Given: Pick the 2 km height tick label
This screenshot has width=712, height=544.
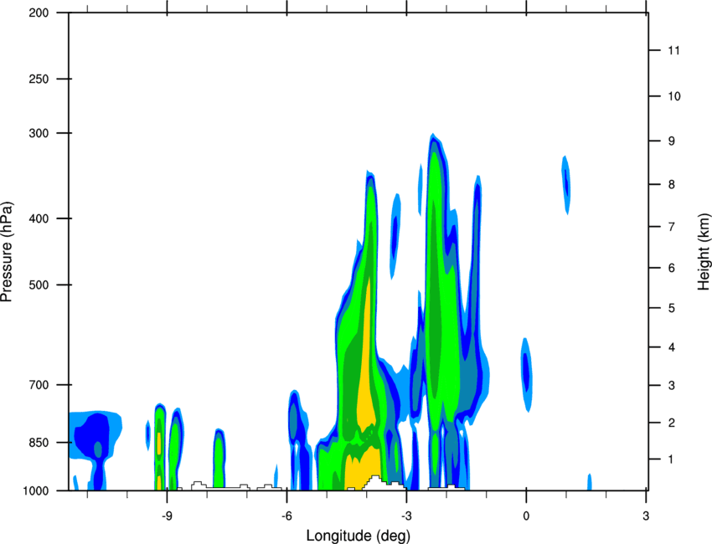Looking at the screenshot, I should (671, 423).
